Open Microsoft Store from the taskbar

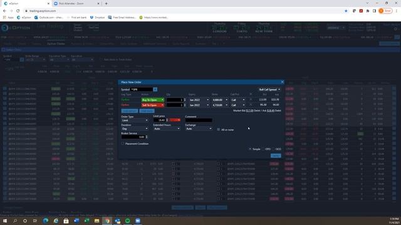click(66, 221)
